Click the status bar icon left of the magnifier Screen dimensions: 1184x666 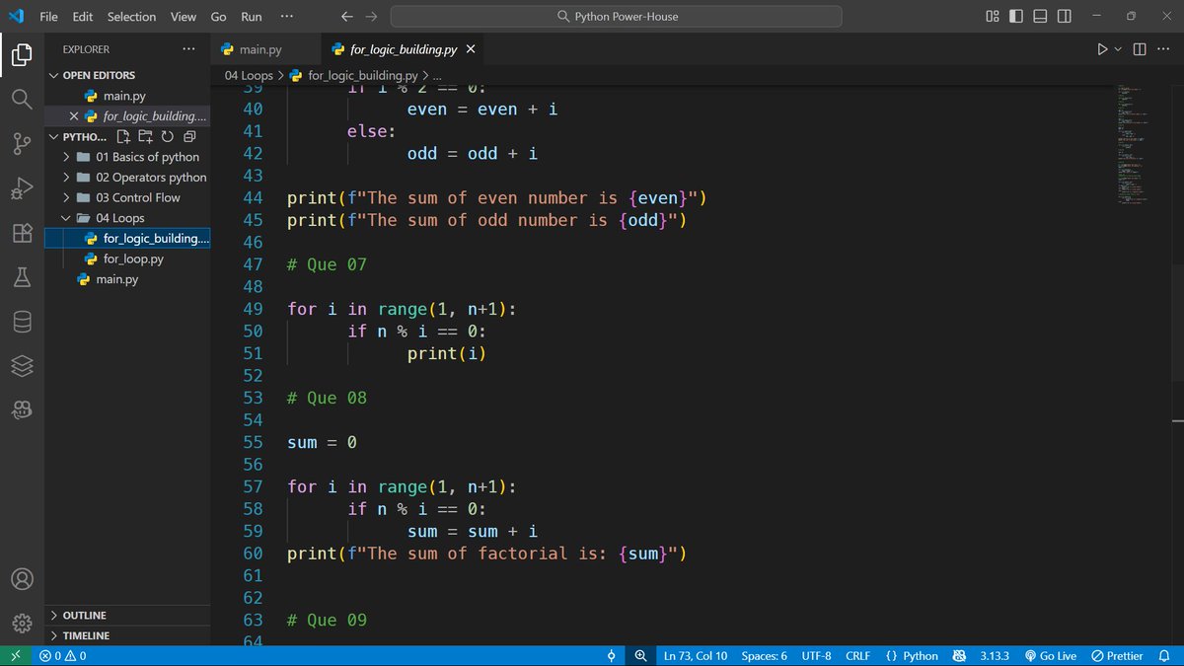tap(612, 656)
